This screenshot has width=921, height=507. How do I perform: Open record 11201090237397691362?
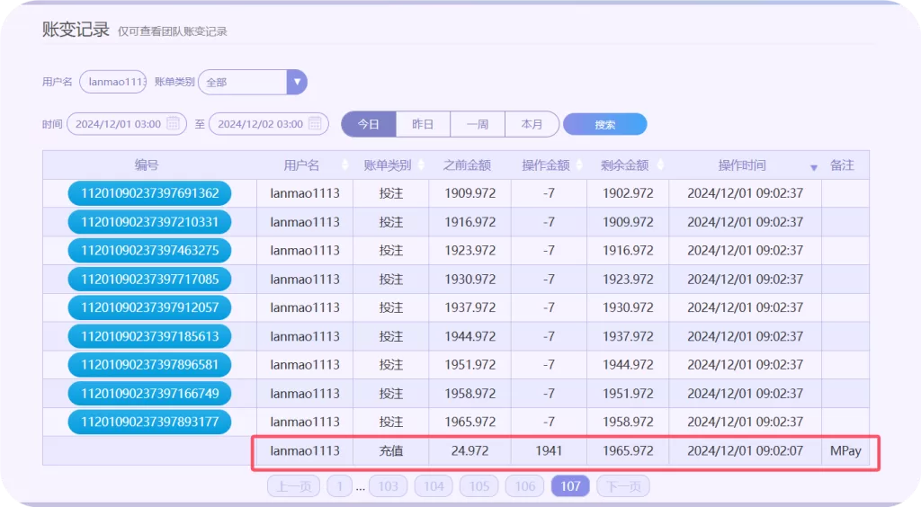coord(150,193)
